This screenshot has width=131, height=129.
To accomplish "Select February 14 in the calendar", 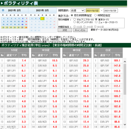I will [x=26, y=21].
